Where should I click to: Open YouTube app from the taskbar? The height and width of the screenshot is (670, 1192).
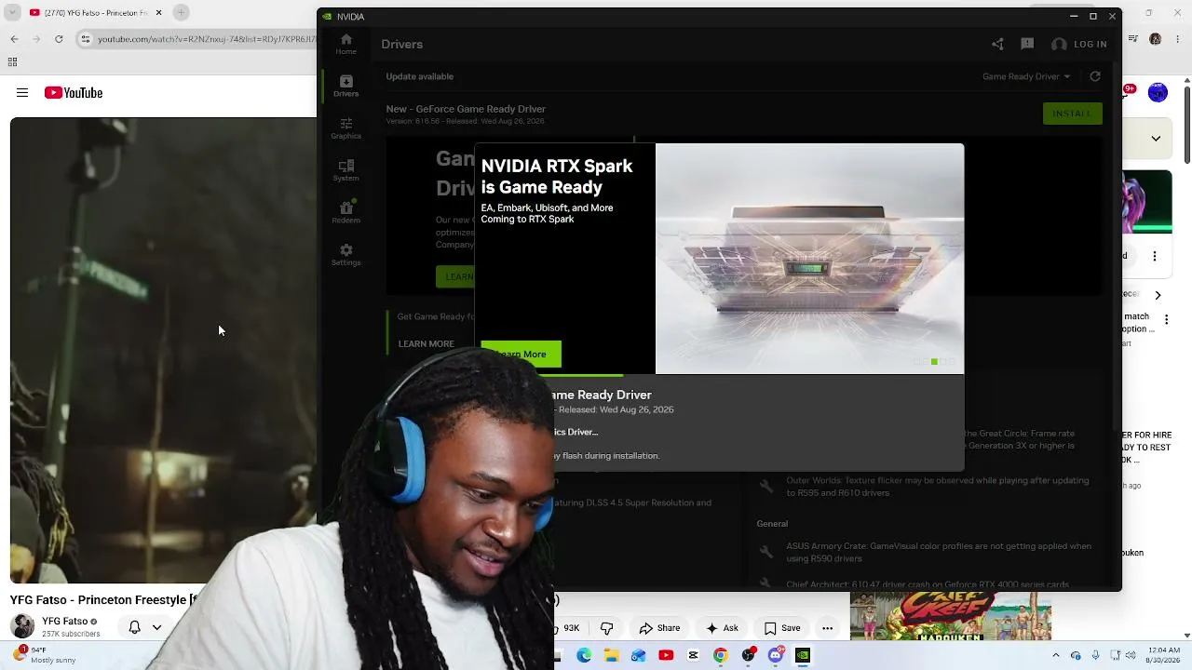[x=666, y=655]
